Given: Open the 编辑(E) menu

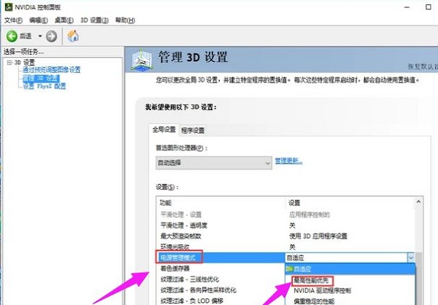Looking at the screenshot, I should point(38,20).
